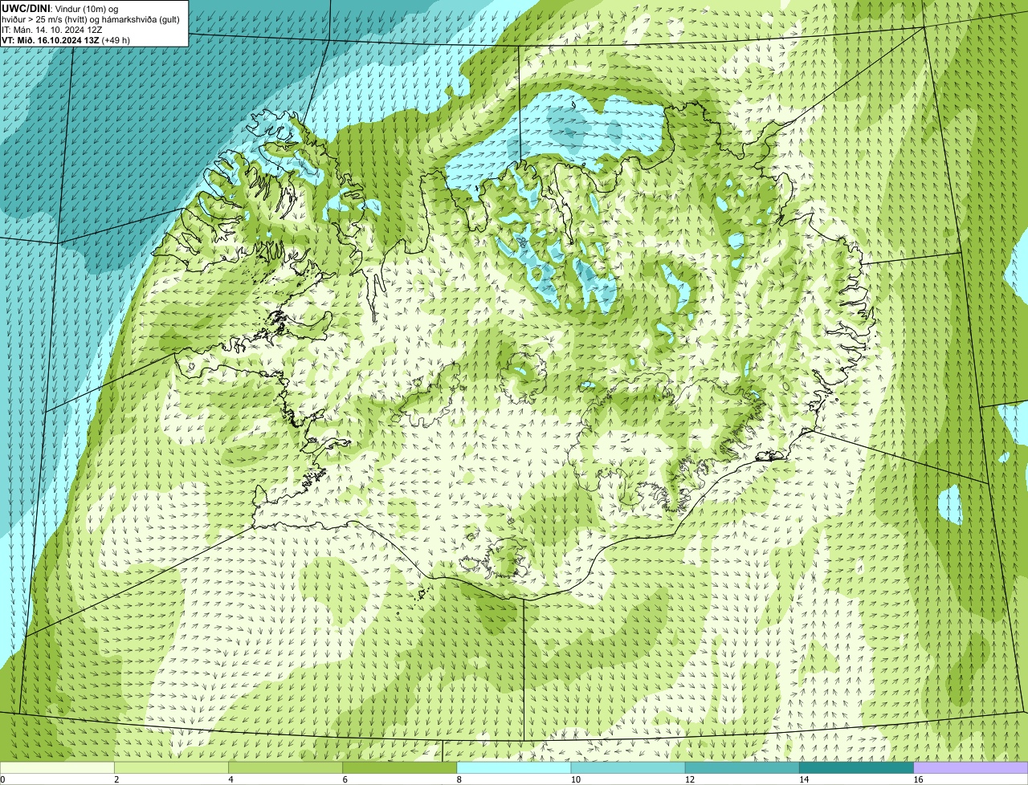Image resolution: width=1028 pixels, height=785 pixels.
Task: Click the pale yellow 0–2 m/s legend swatch
Action: pyautogui.click(x=57, y=767)
